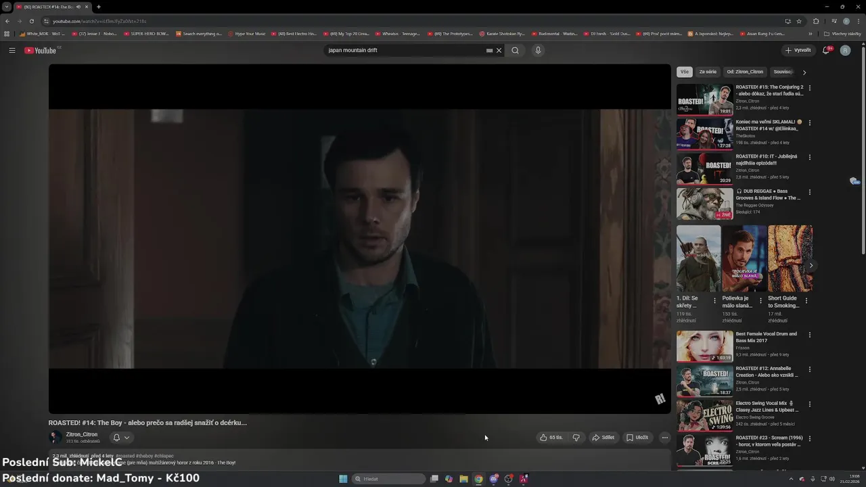Viewport: 866px width, 487px height.
Task: Open the notifications bell
Action: 826,50
